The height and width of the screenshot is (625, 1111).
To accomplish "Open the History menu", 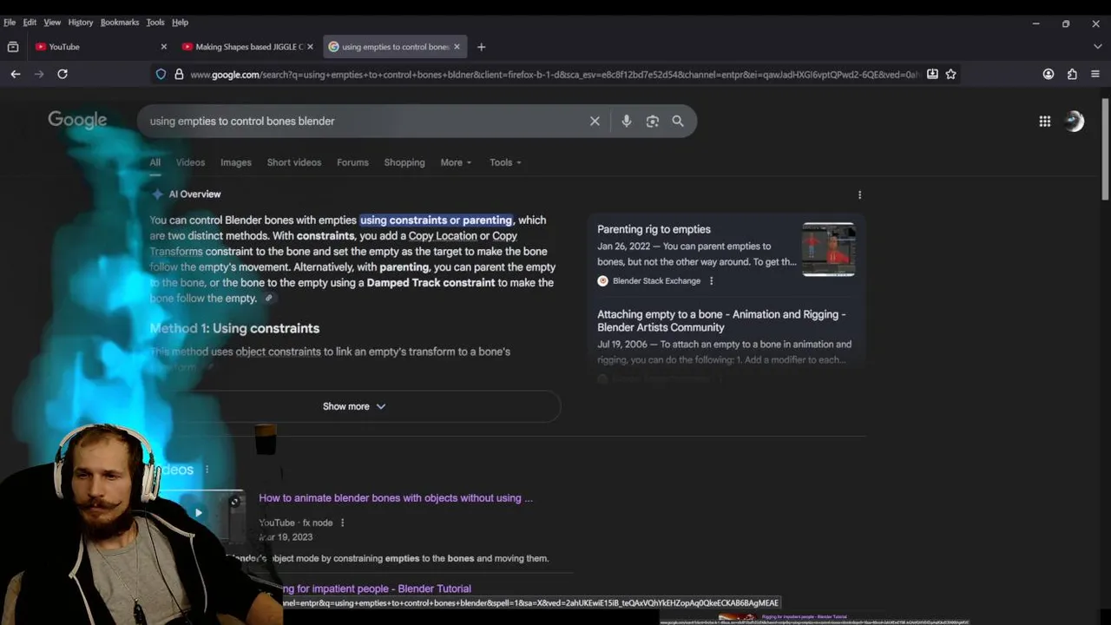I will tap(80, 22).
